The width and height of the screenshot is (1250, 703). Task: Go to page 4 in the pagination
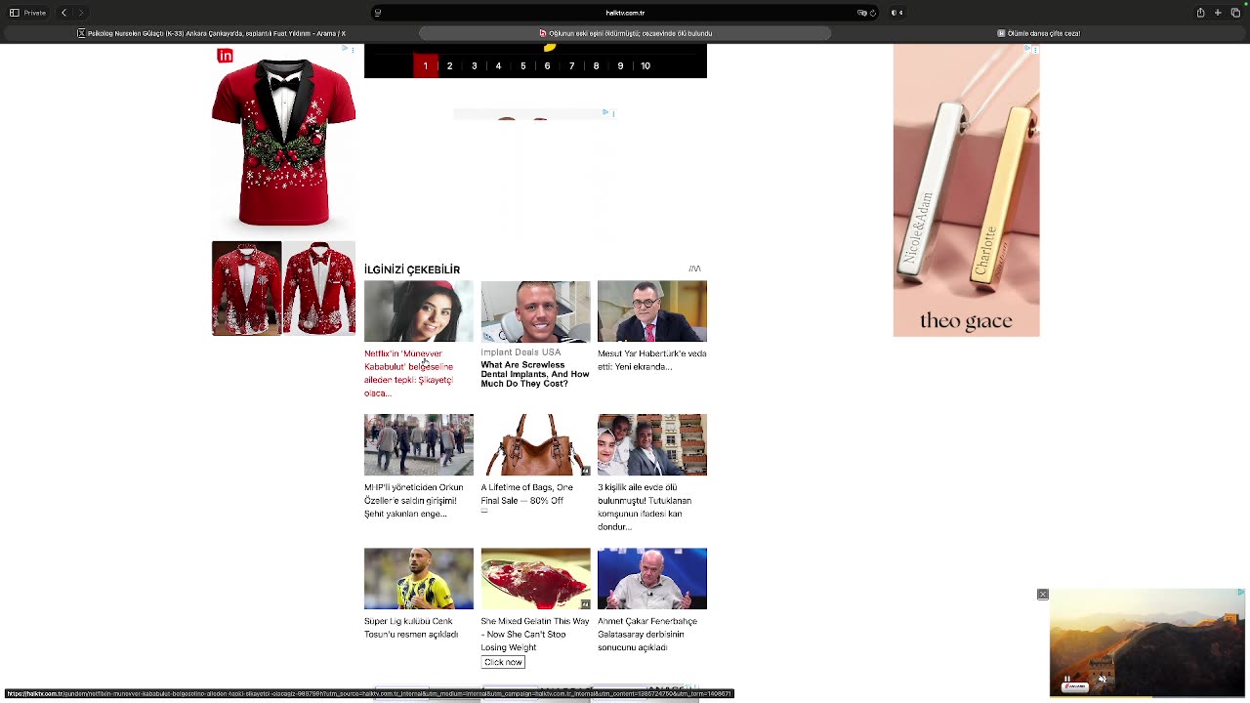pyautogui.click(x=498, y=65)
